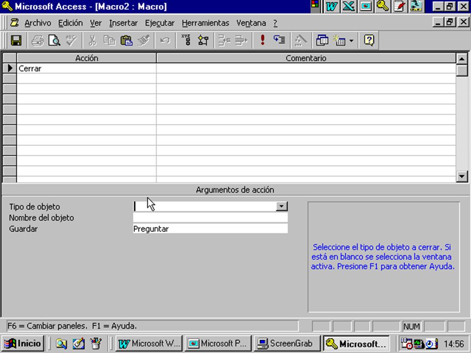Screen dimensions: 471x353
Task: Click the 14:56 clock in the system tray
Action: (453, 343)
